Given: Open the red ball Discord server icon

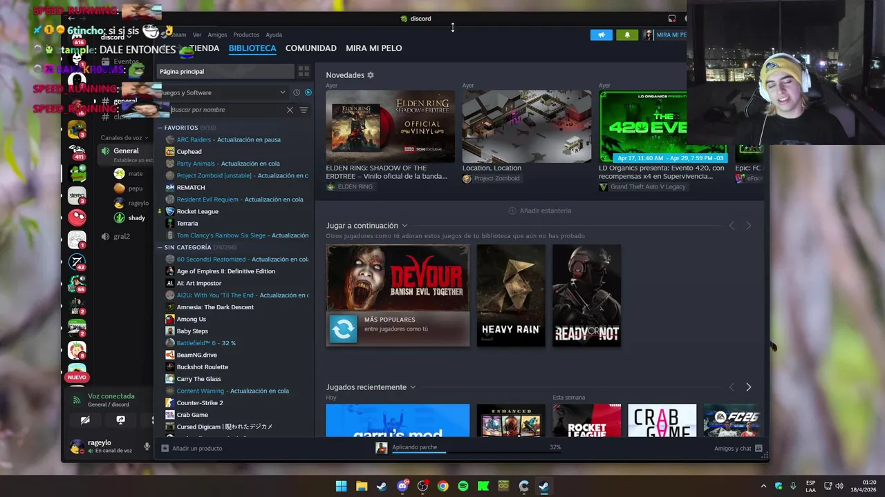Looking at the screenshot, I should (77, 217).
